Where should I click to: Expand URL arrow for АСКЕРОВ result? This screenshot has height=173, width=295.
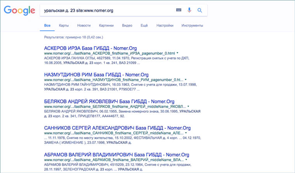(177, 53)
